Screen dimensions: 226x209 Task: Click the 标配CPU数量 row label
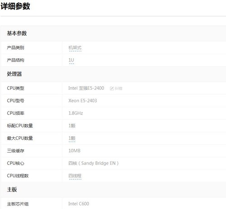pyautogui.click(x=20, y=125)
